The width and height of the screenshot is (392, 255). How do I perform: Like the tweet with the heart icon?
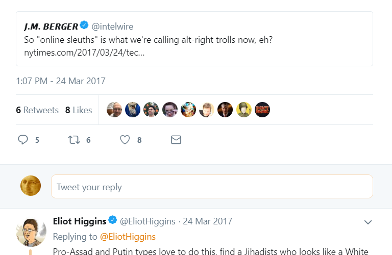click(x=125, y=140)
